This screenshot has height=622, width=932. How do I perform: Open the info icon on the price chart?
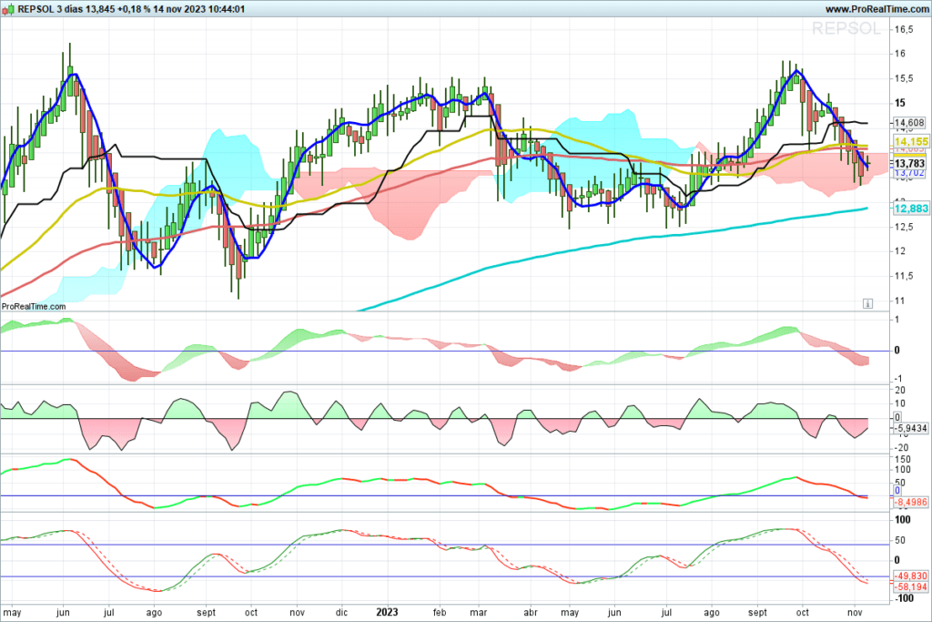[x=867, y=304]
